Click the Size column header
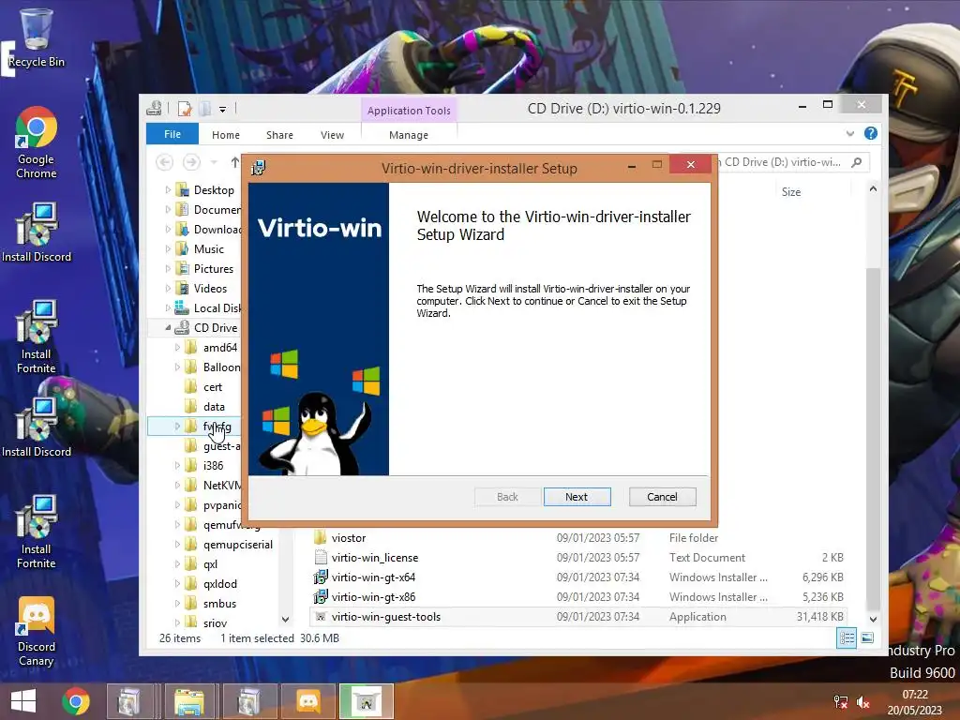This screenshot has width=960, height=720. [x=791, y=191]
